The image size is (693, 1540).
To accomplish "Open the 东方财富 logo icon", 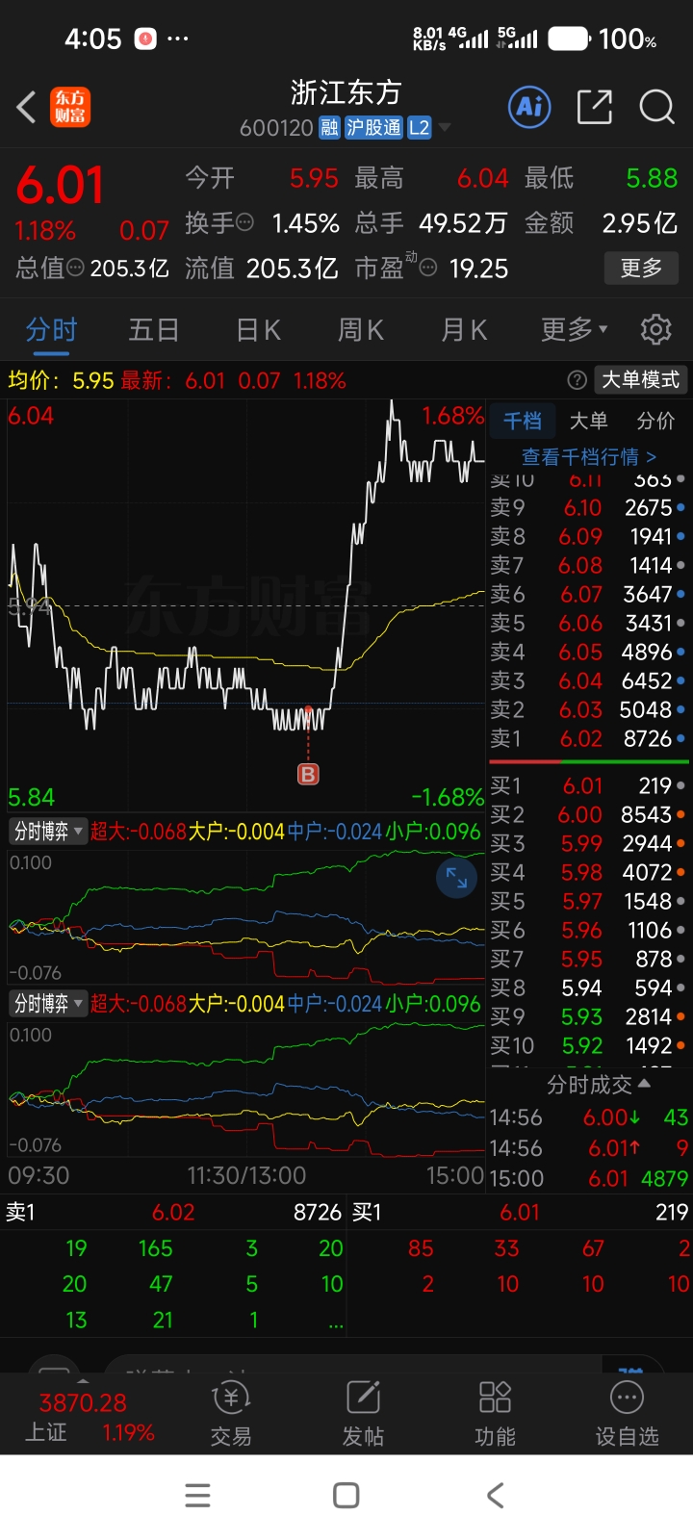I will (x=70, y=107).
